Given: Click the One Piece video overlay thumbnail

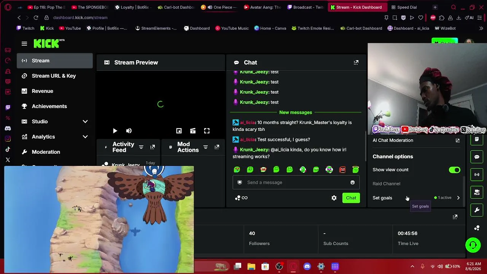Looking at the screenshot, I should [99, 219].
